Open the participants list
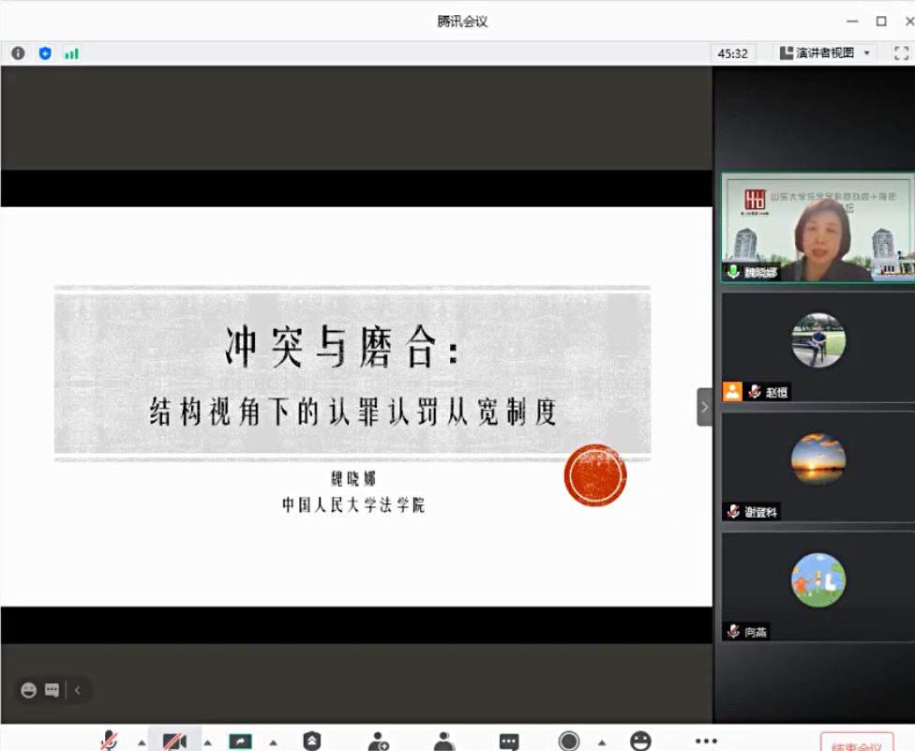 [444, 741]
